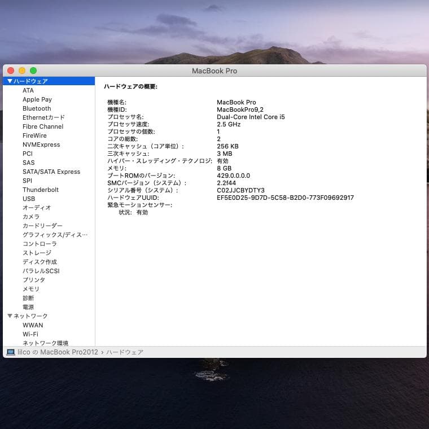Viewport: 429px width, 429px height.
Task: Open SATA/SATA Express details
Action: tap(51, 172)
